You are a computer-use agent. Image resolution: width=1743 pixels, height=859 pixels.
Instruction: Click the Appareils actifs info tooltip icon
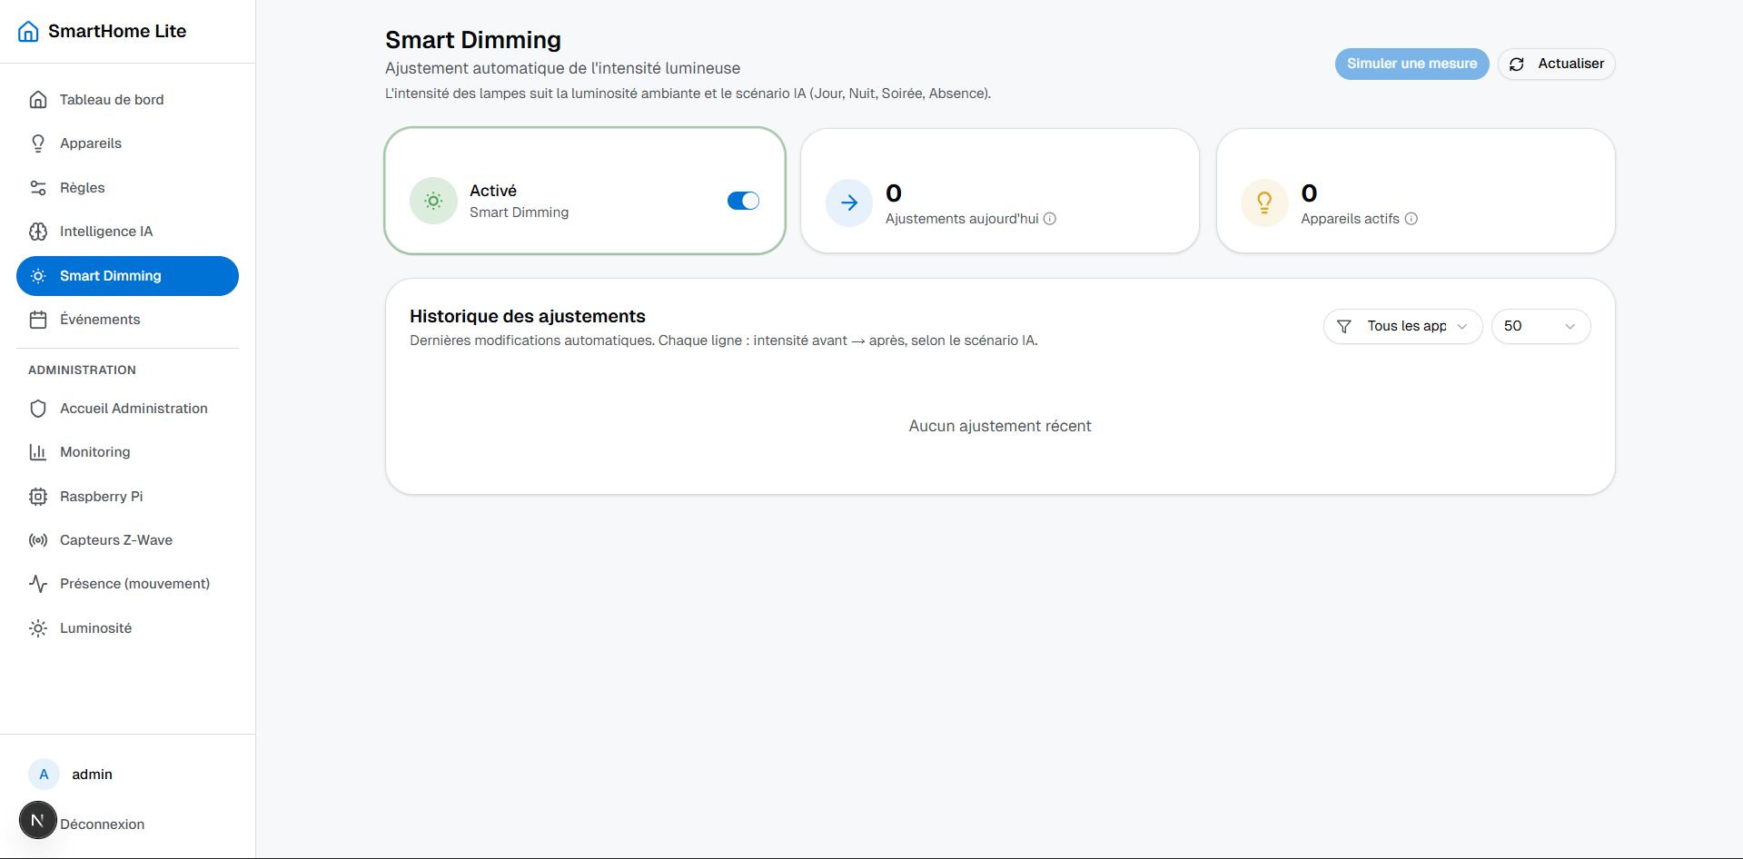1411,219
